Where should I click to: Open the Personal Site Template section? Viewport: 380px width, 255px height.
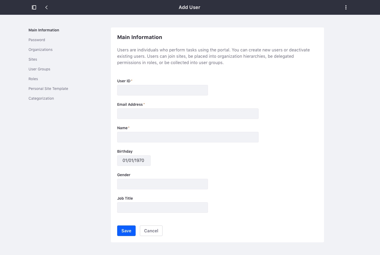(48, 89)
